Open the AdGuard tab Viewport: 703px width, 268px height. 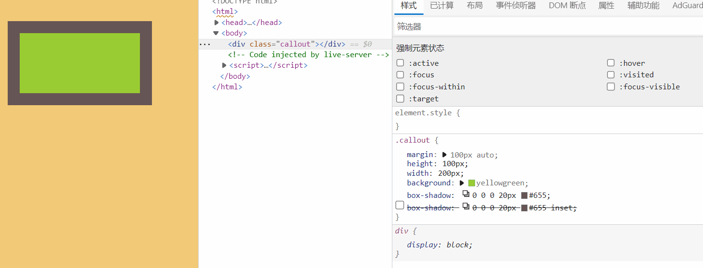click(687, 6)
